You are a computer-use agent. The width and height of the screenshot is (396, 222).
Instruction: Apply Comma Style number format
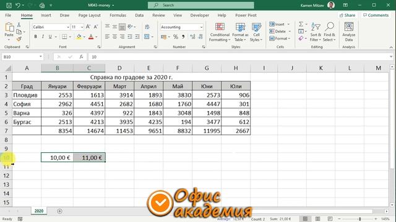pos(183,37)
